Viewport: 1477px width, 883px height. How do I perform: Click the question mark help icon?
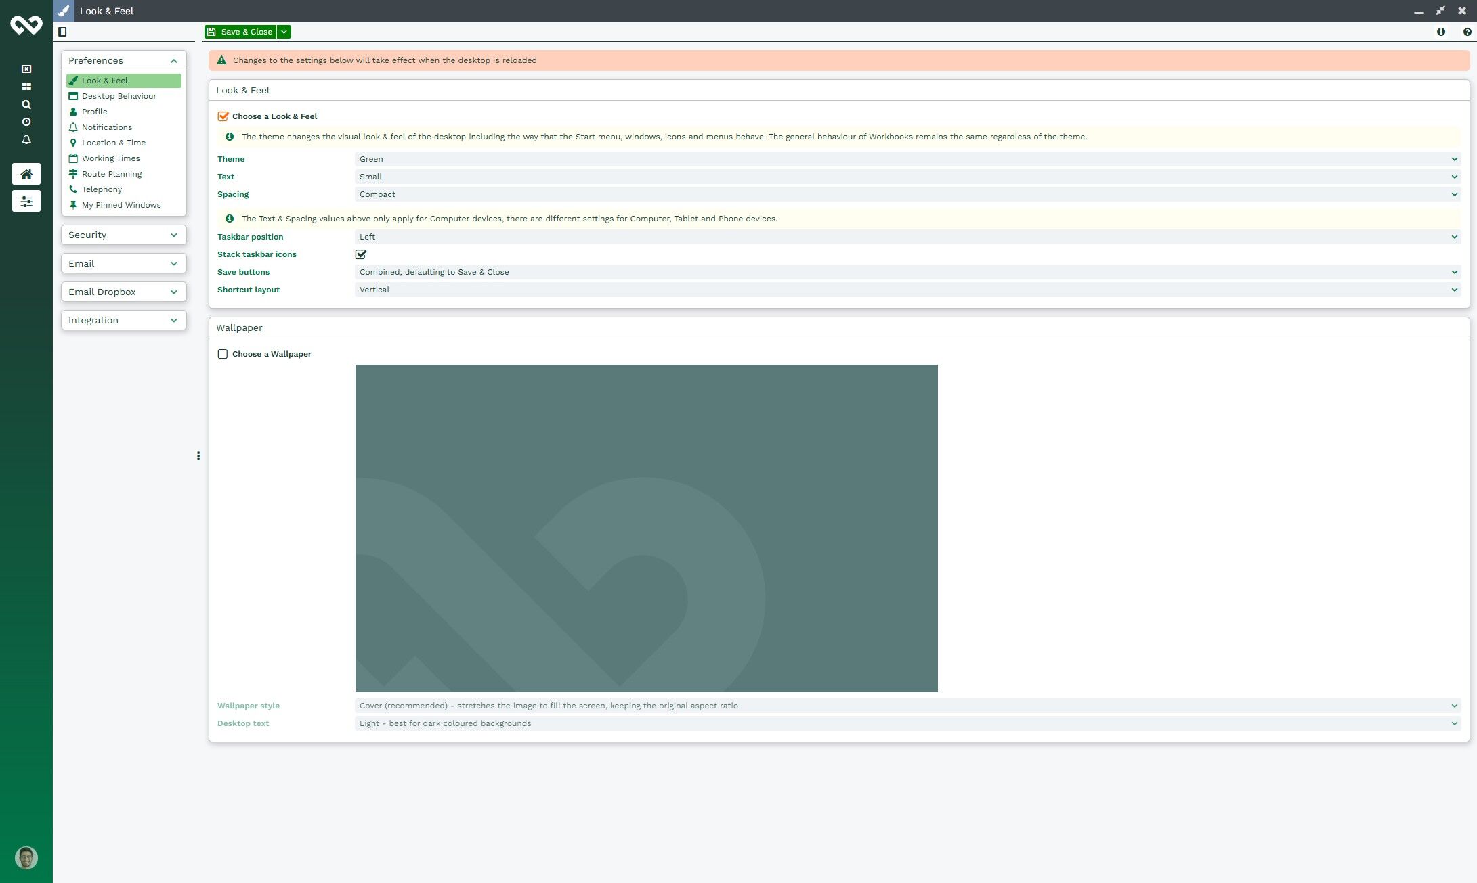[x=1467, y=32]
